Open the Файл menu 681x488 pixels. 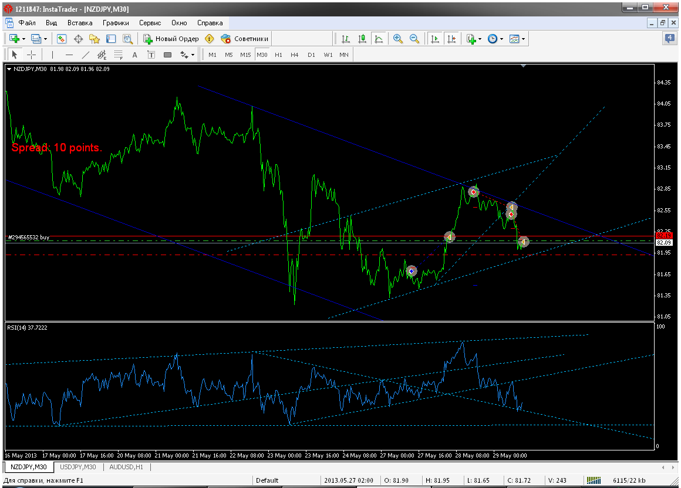pyautogui.click(x=27, y=23)
